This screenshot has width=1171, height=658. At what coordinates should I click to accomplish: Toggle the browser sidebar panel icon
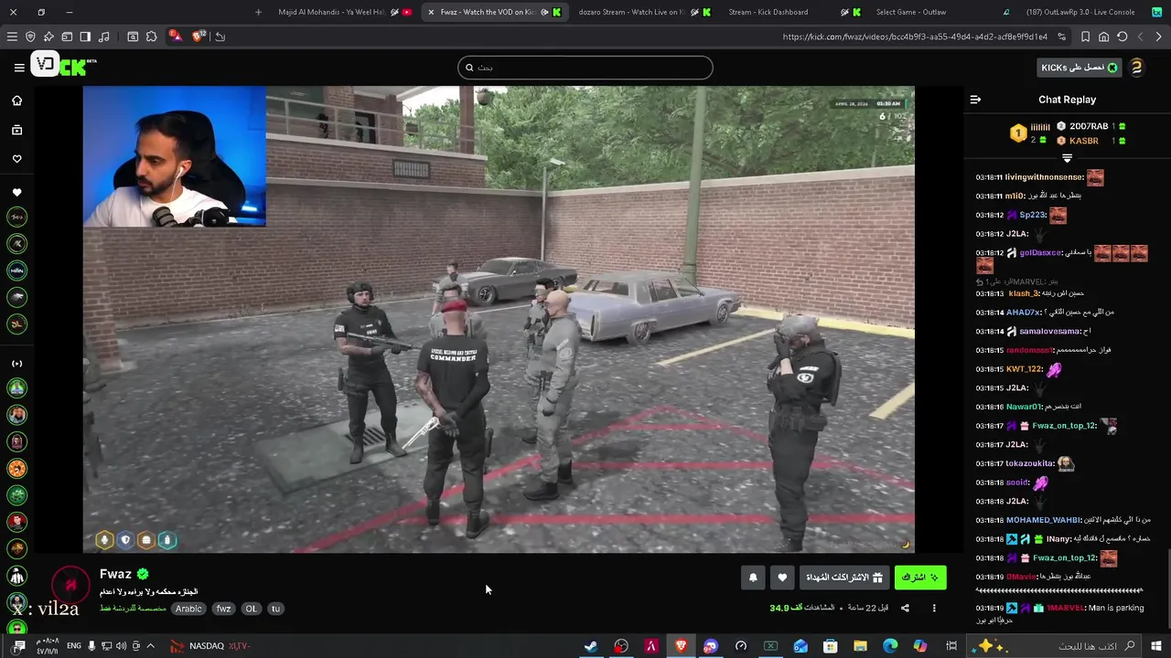[85, 37]
